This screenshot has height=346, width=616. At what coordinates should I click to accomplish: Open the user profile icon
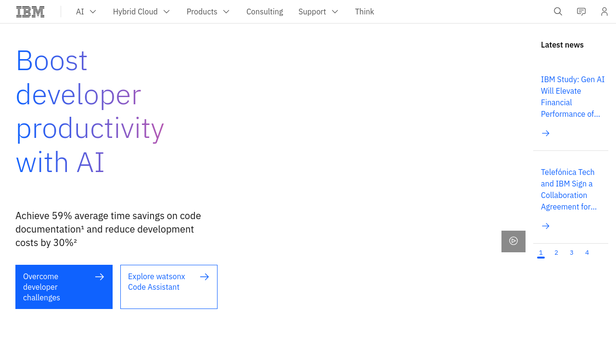coord(604,12)
